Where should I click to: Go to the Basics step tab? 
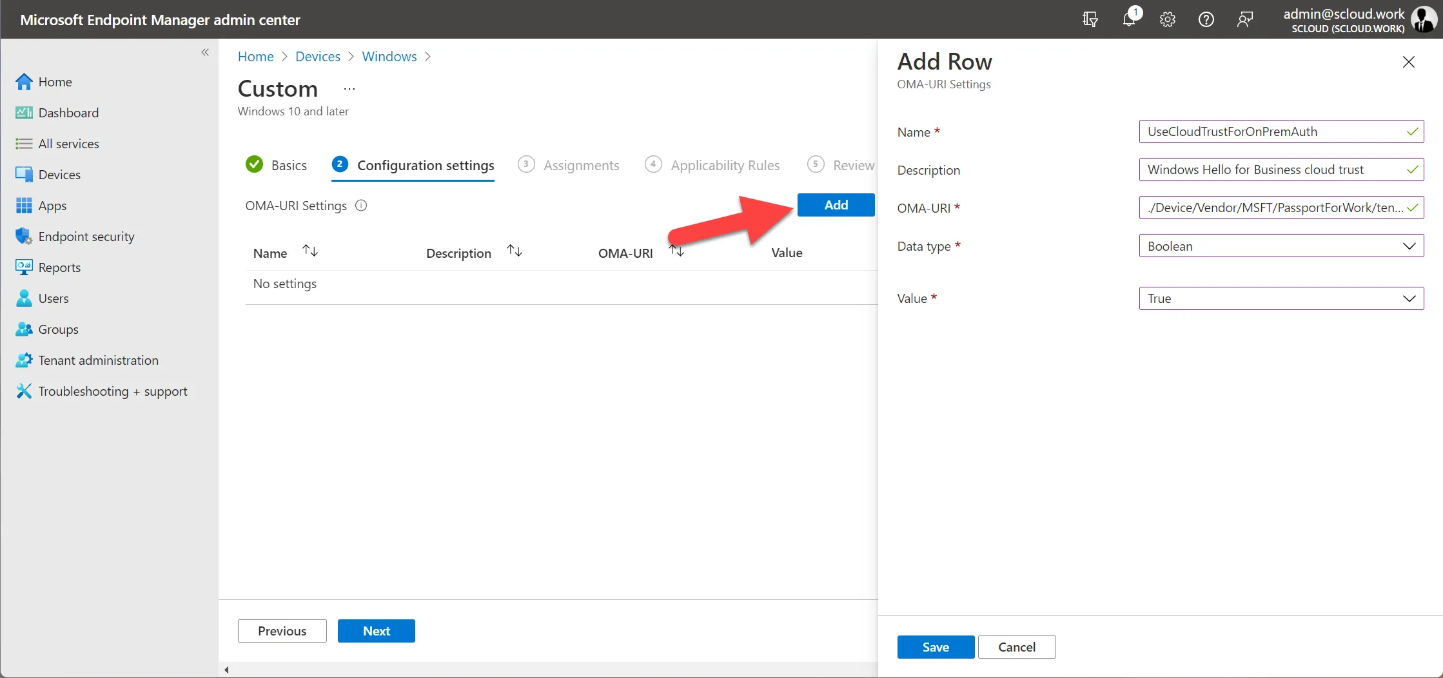coord(277,165)
